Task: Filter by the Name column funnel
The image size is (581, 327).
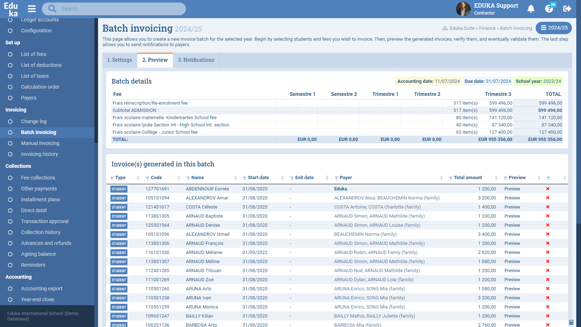Action: click(x=188, y=178)
